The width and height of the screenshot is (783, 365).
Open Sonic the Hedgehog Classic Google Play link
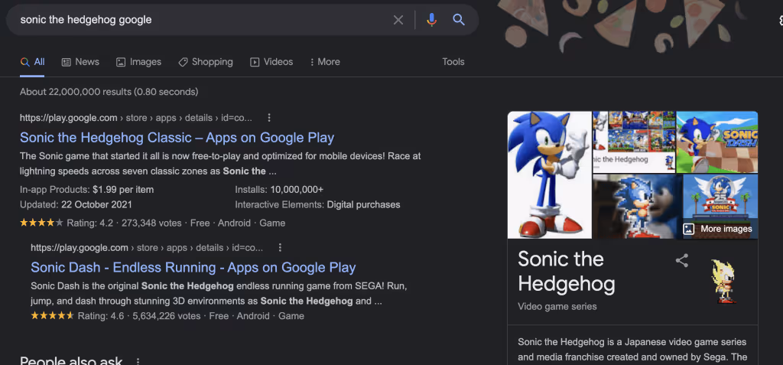(x=177, y=138)
